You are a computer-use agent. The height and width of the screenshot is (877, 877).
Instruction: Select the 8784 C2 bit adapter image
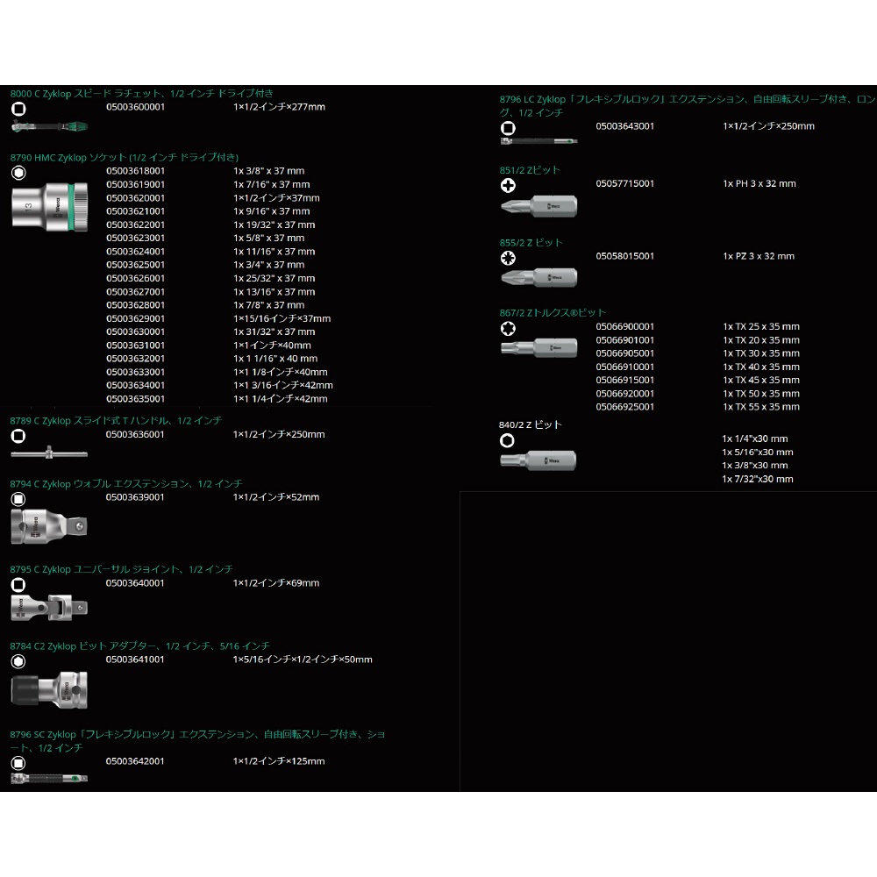click(49, 690)
